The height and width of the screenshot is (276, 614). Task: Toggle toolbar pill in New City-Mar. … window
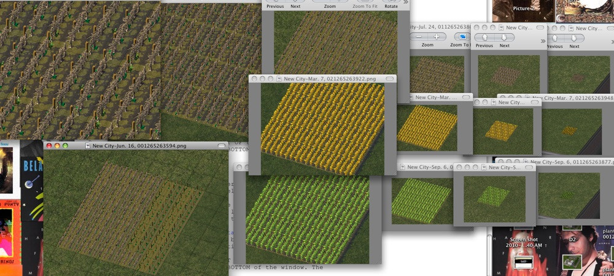tap(467, 97)
